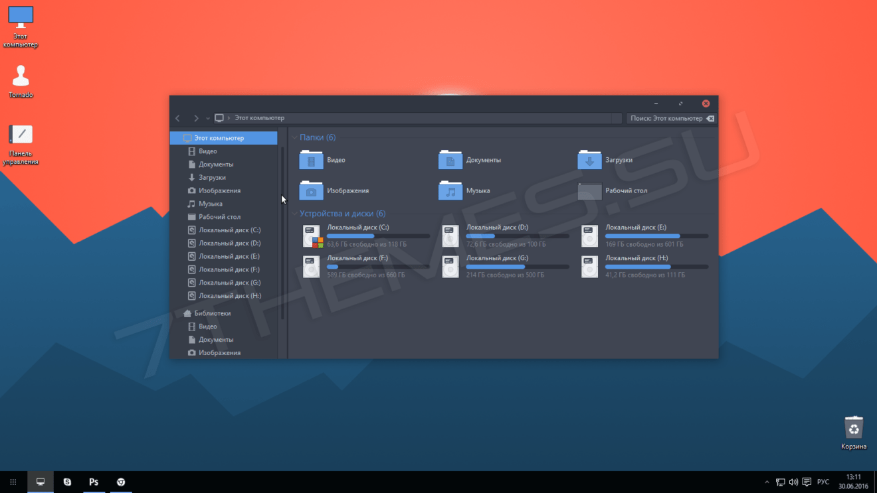Select Локальный диск (C:) drive icon
Image resolution: width=877 pixels, height=493 pixels.
coord(311,236)
